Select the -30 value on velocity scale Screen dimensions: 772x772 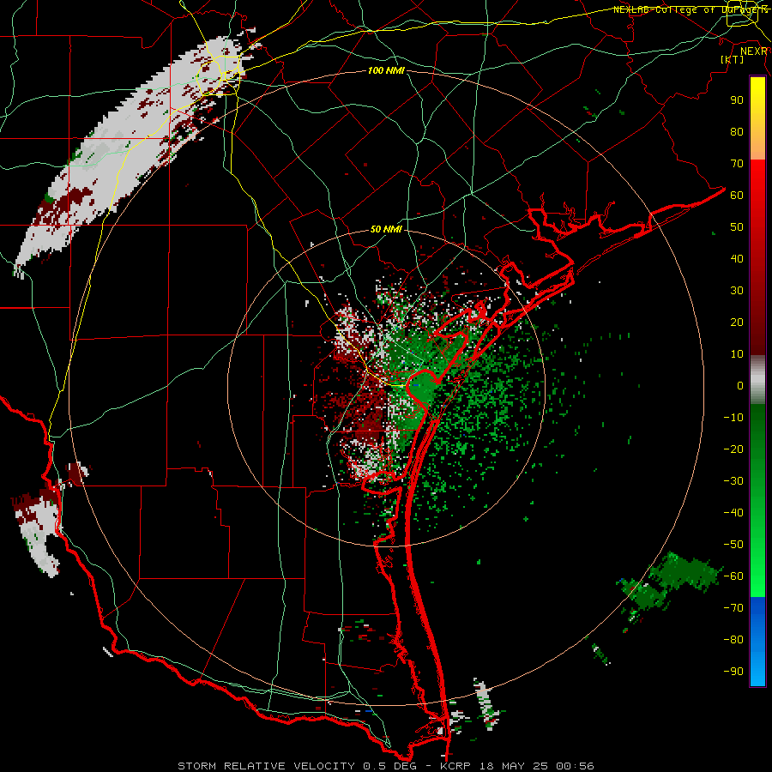pos(733,481)
